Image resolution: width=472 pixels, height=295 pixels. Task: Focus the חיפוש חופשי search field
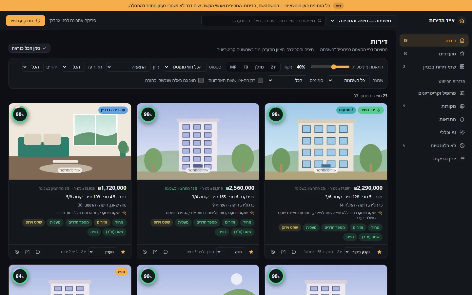(x=264, y=21)
